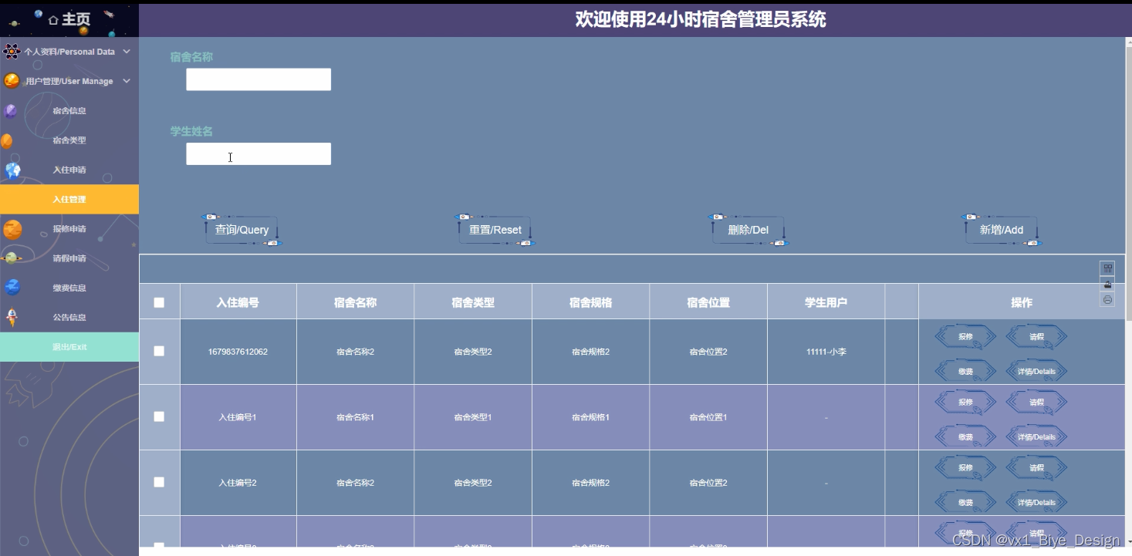The width and height of the screenshot is (1132, 556).
Task: Click the cell 入住编号2
Action: coord(238,483)
